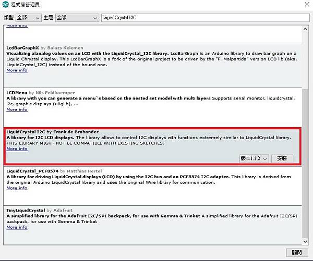This screenshot has height=261, width=313.
Task: Open the 類型 (type) dropdown
Action: 28,18
